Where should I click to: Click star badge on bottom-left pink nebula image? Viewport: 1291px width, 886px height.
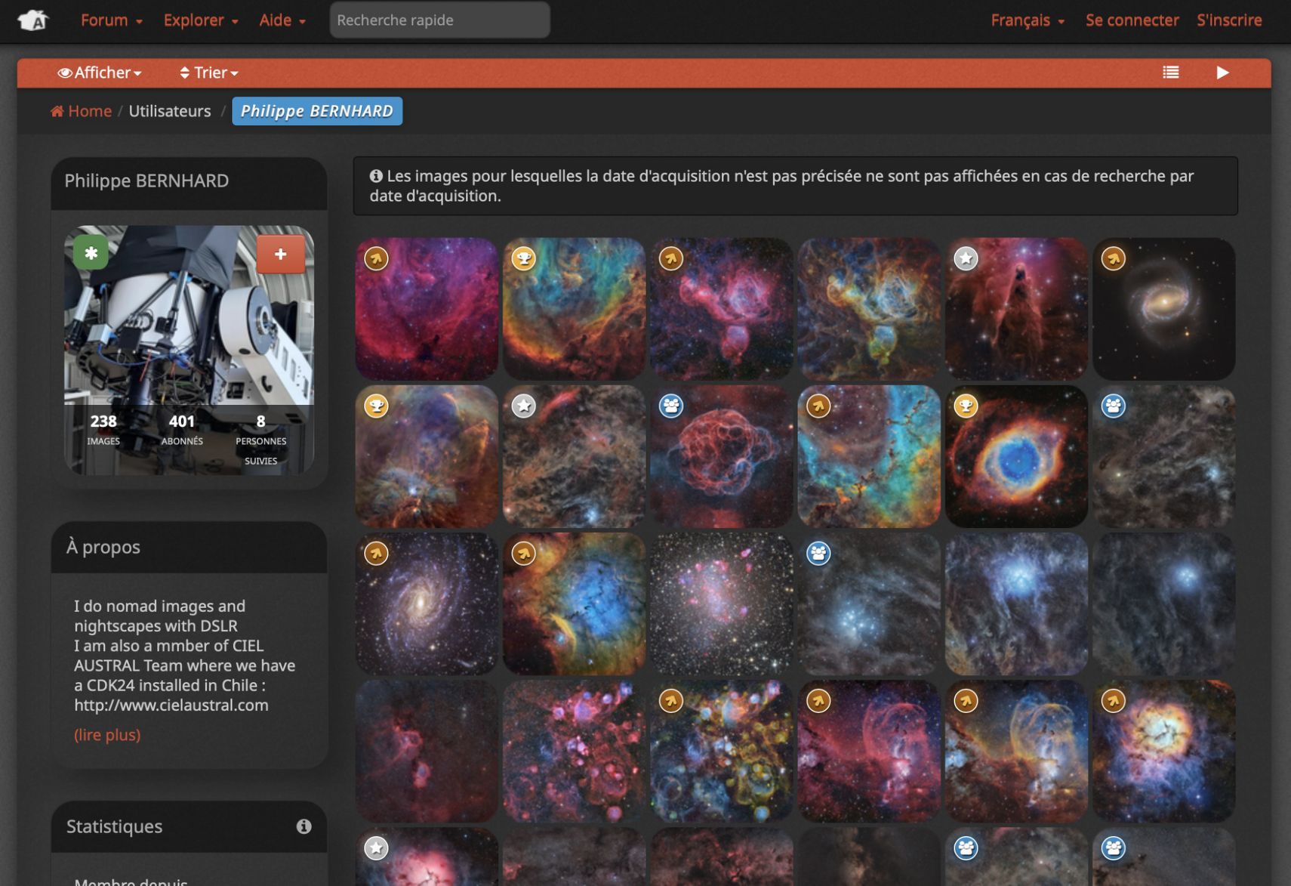[x=376, y=847]
